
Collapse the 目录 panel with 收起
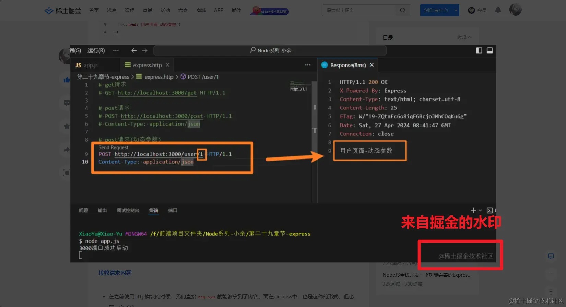(464, 37)
